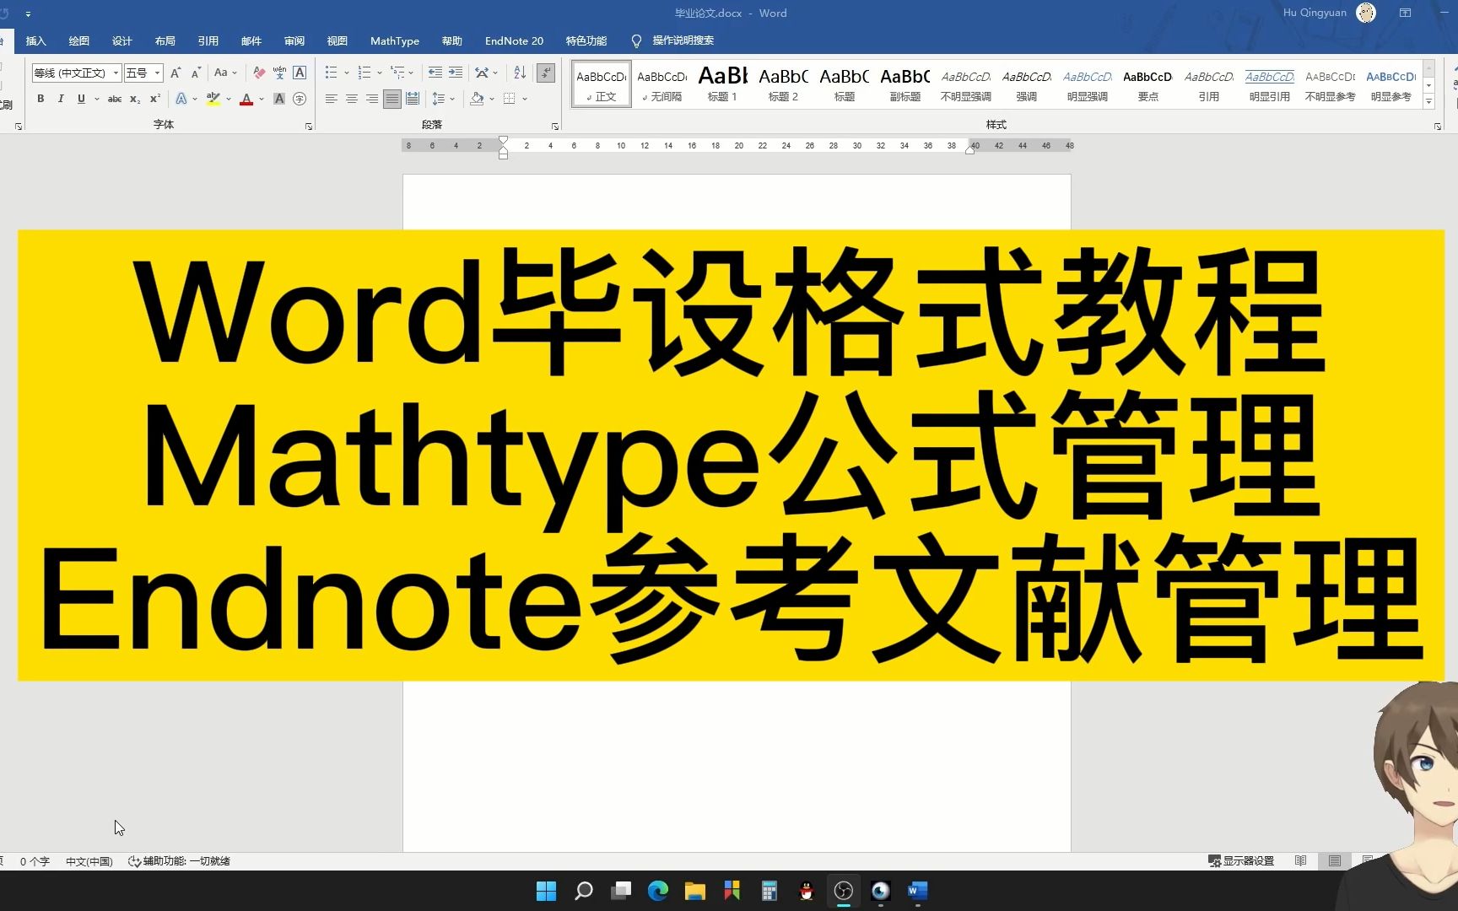The width and height of the screenshot is (1458, 911).
Task: Center align the text
Action: tap(352, 99)
